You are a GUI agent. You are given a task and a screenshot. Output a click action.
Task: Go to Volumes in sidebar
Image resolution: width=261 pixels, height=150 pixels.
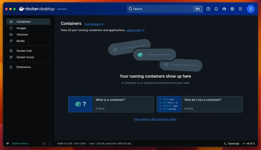28,35
